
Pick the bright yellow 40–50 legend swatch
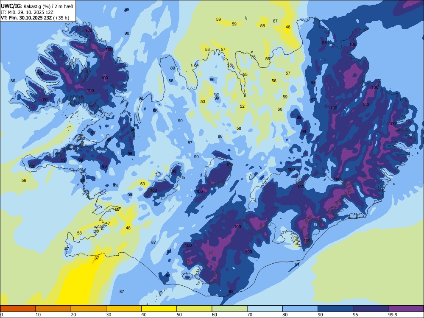(159, 309)
